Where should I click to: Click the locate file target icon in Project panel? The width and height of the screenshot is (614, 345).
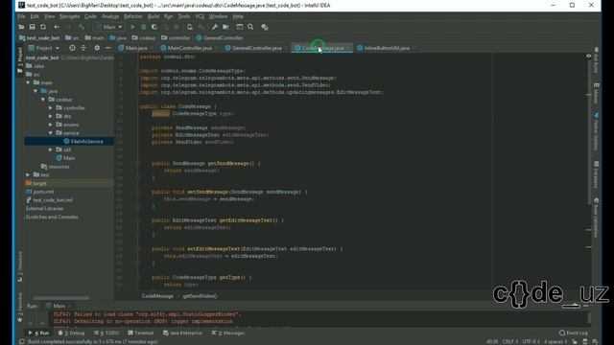(x=72, y=48)
